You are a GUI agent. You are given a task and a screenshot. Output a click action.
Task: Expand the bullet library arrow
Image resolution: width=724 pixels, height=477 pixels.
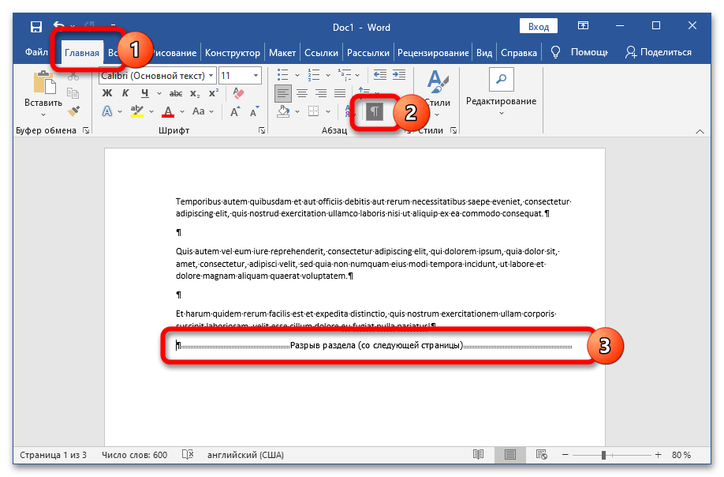(297, 75)
